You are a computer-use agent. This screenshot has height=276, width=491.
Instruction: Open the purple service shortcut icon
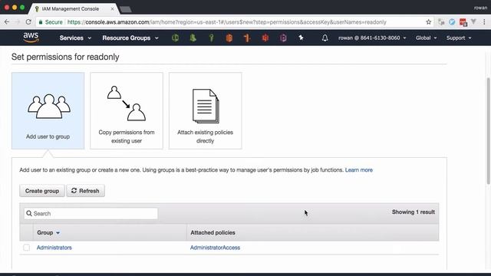[x=283, y=38]
